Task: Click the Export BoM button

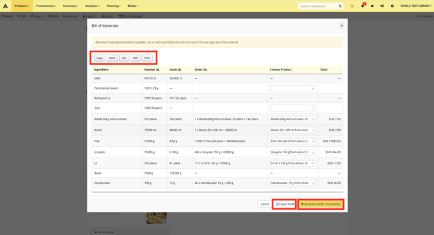Action: [284, 204]
